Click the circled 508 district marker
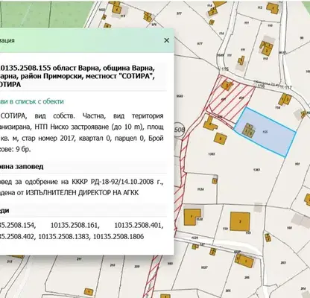Screen dimensions: 310x298 click(x=180, y=130)
